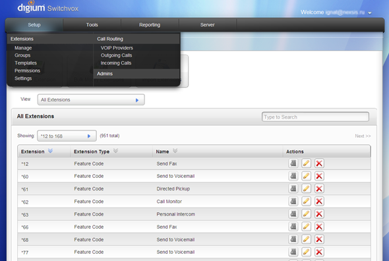Edit extension *68 with the pencil icon
Image resolution: width=389 pixels, height=261 pixels.
pyautogui.click(x=306, y=239)
